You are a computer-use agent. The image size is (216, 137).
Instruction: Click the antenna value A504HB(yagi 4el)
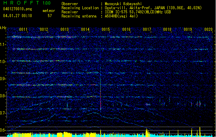click(x=121, y=16)
